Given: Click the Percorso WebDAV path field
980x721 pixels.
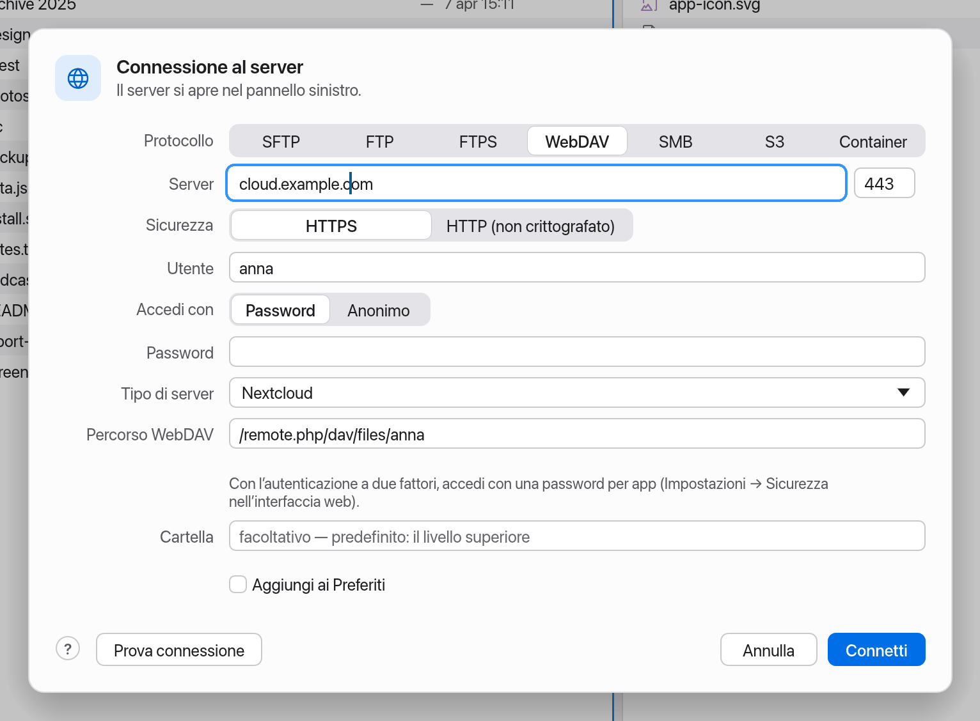Looking at the screenshot, I should [x=577, y=433].
